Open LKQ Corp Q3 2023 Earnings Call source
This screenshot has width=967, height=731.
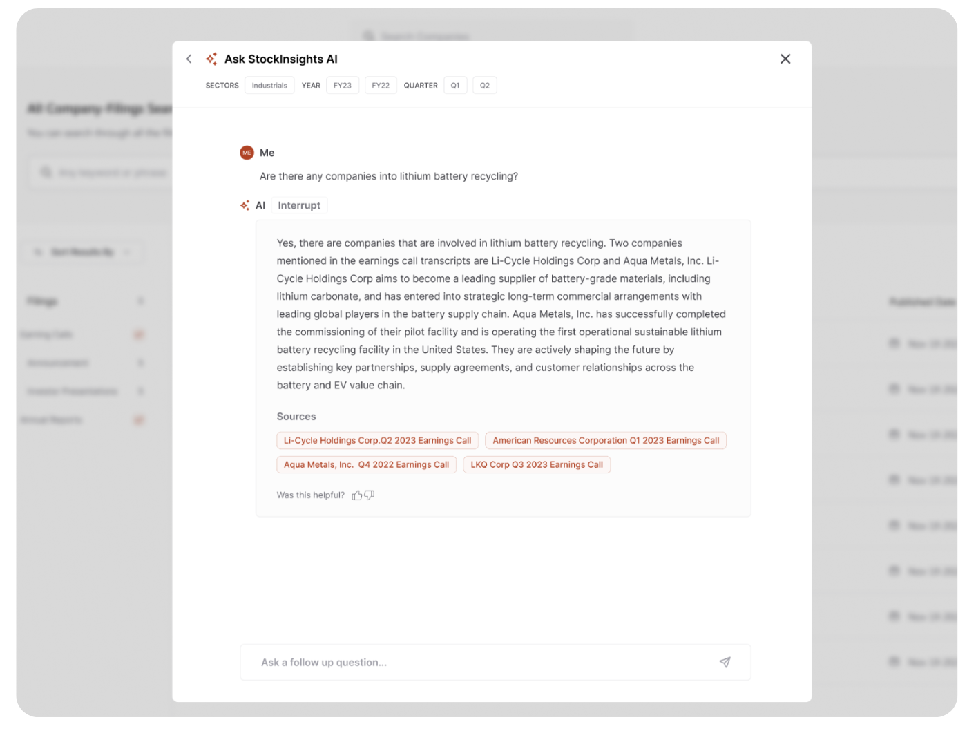537,464
